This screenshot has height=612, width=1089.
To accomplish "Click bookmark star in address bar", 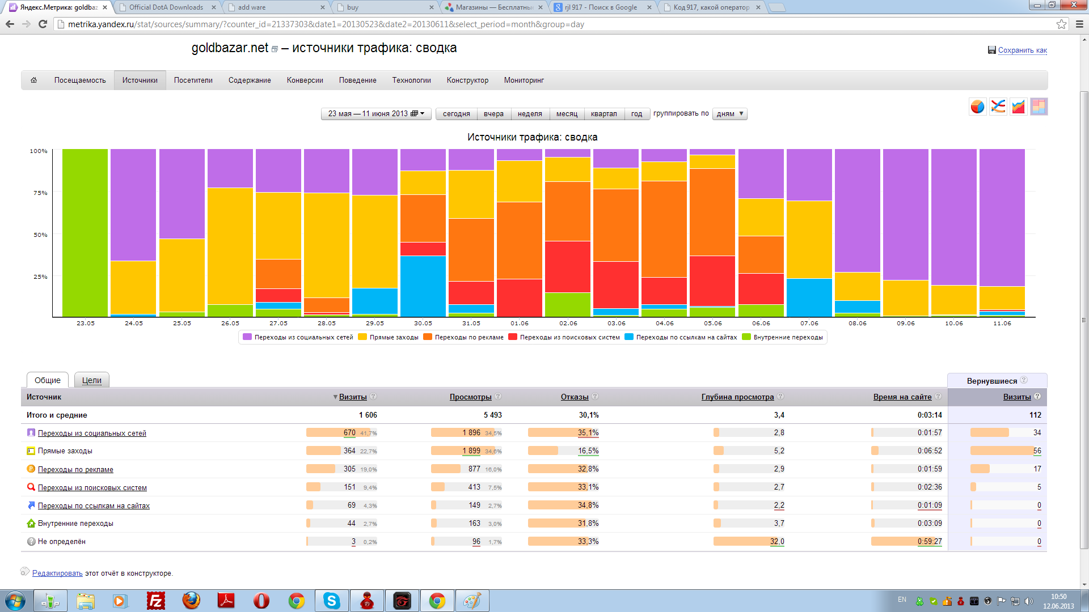I will 1061,24.
